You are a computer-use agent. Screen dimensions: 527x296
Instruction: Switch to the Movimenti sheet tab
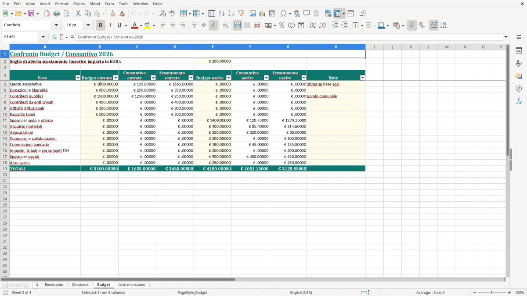click(81, 285)
